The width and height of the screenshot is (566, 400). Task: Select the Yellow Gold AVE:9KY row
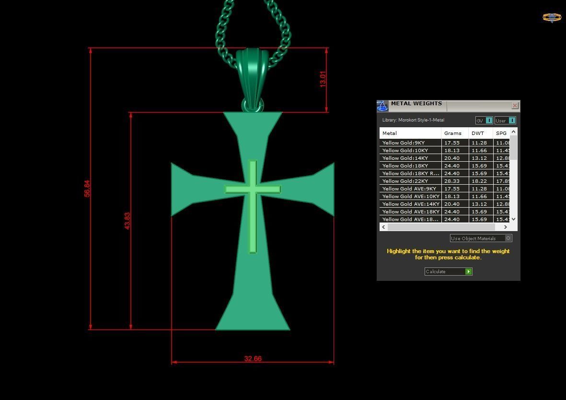(444, 189)
